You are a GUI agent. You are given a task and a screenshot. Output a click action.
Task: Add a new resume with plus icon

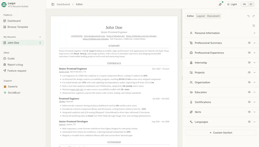(40, 37)
